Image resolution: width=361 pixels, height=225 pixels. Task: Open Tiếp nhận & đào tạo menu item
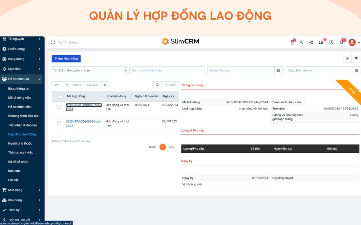click(23, 125)
